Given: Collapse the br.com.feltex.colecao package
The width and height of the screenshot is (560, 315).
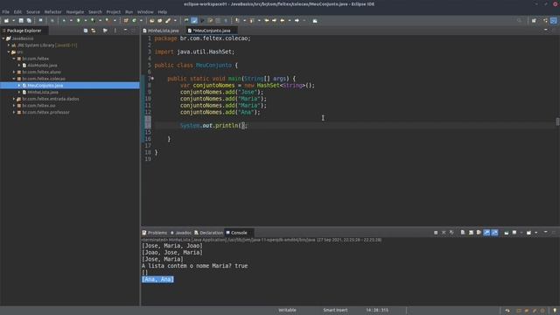Looking at the screenshot, I should pyautogui.click(x=14, y=79).
